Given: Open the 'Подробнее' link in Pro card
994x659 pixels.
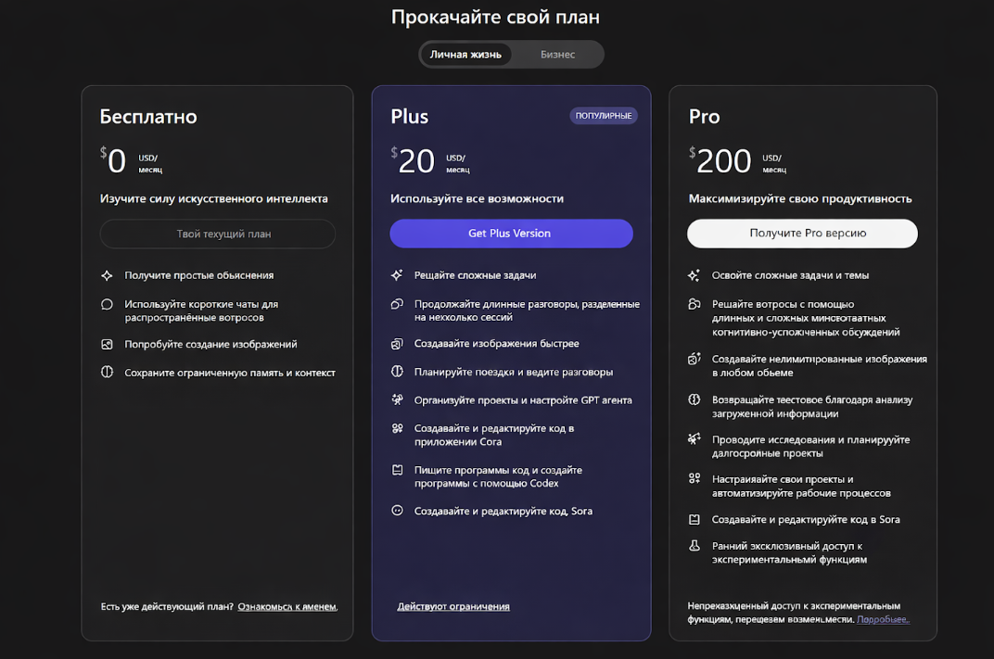Looking at the screenshot, I should (883, 619).
